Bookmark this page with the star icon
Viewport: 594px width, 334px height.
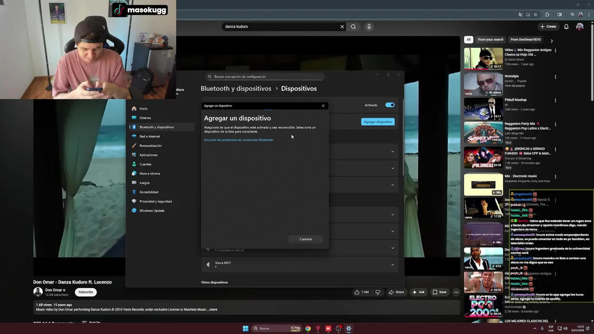(535, 14)
